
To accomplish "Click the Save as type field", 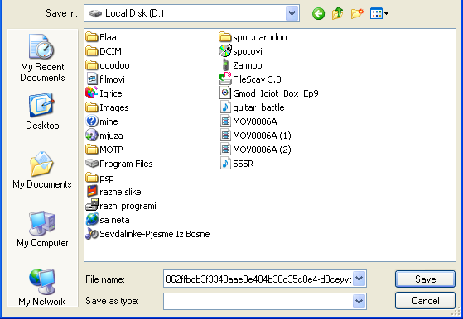I will coord(258,301).
